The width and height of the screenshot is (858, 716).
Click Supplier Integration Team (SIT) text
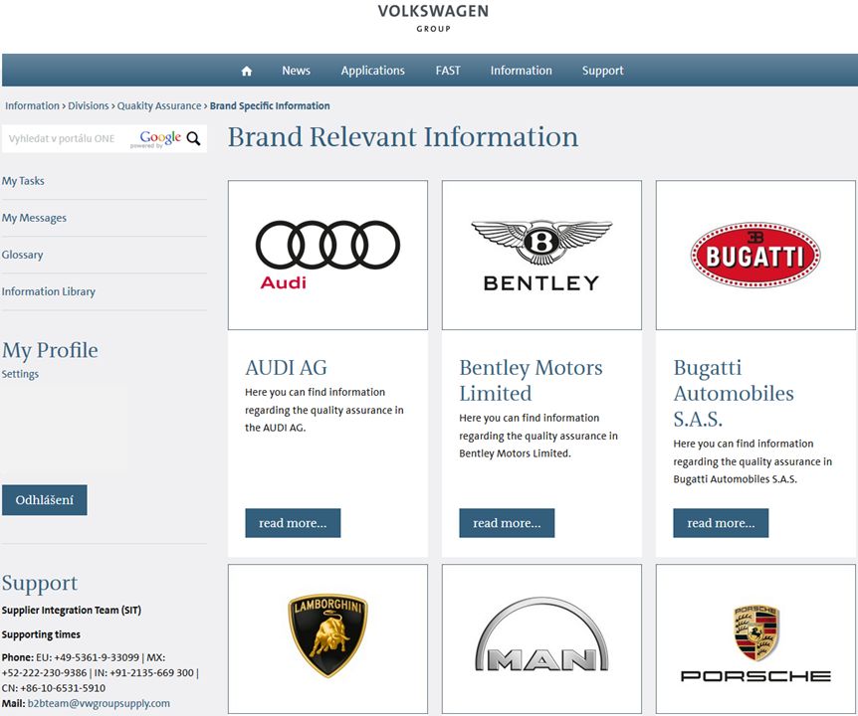71,611
